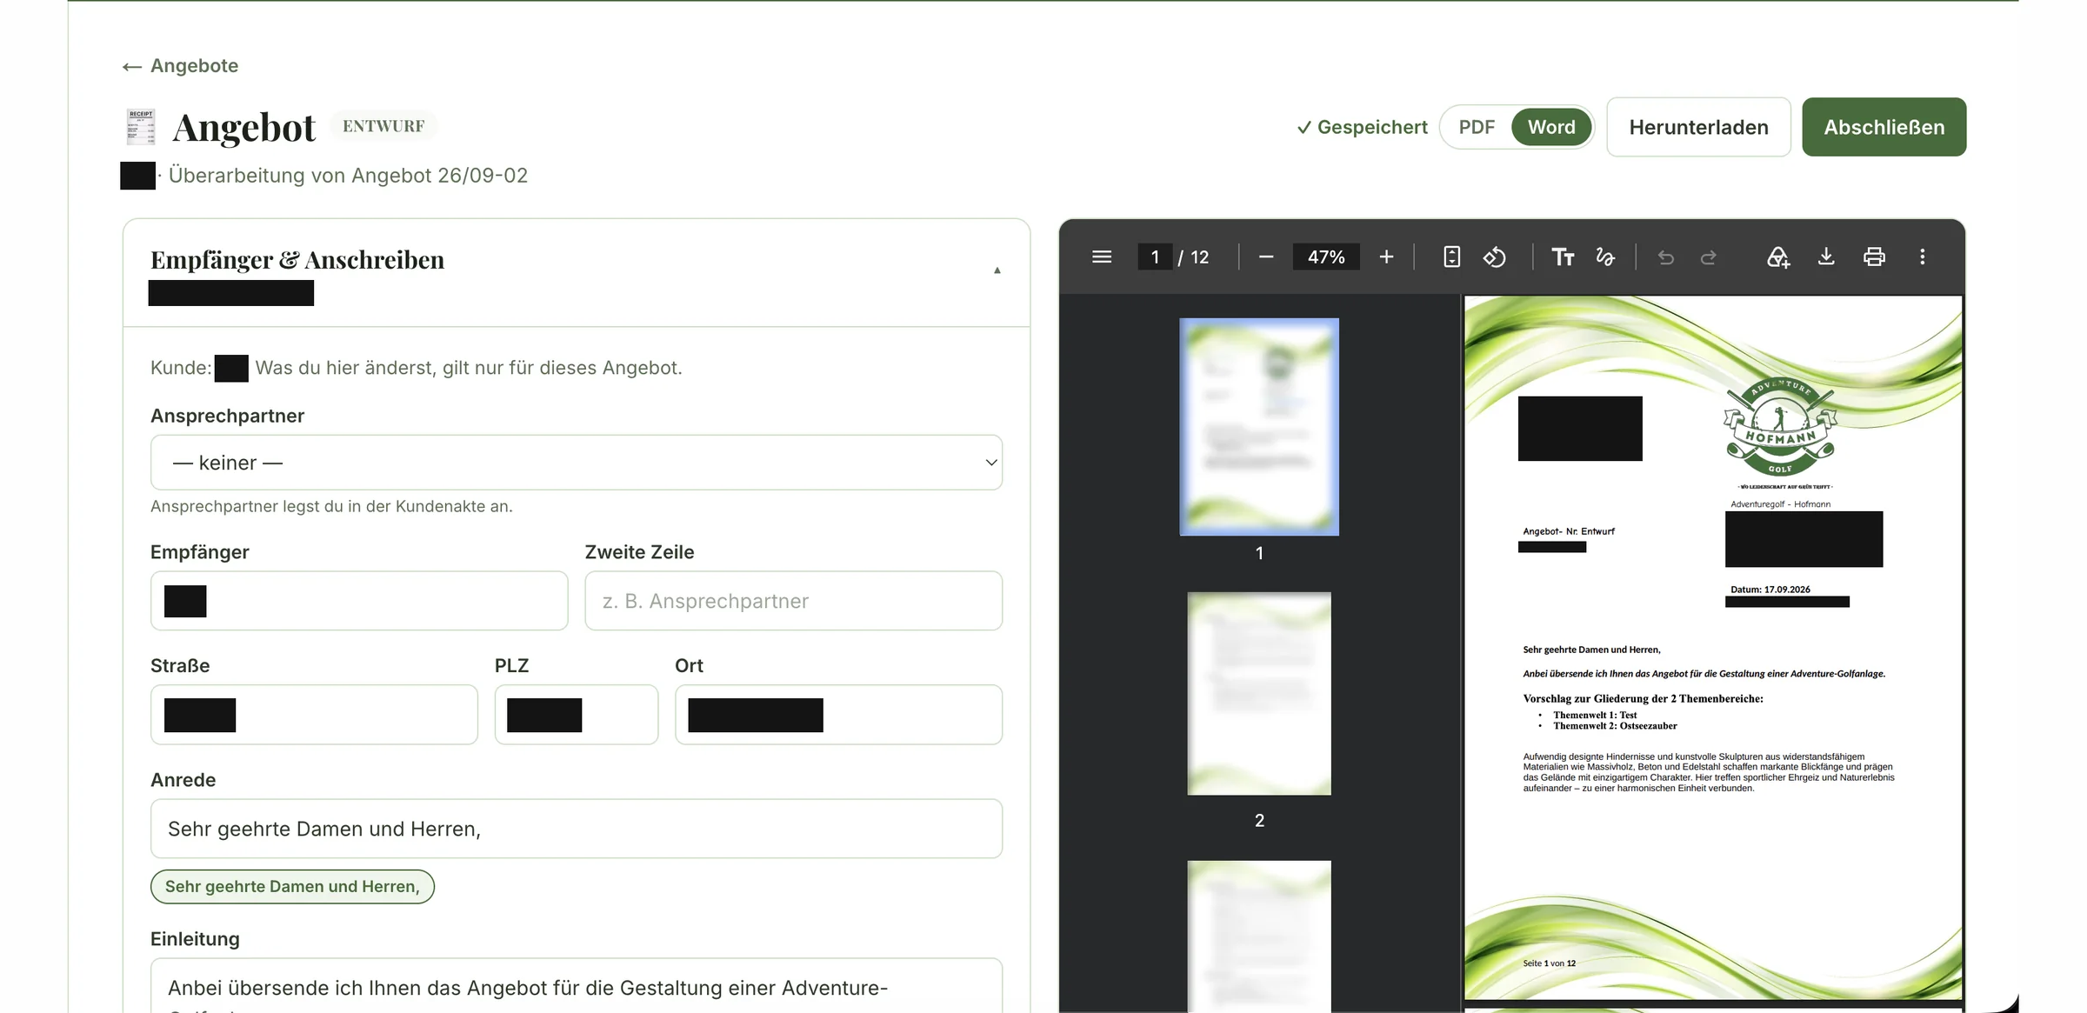Focus the Straße input field
2087x1013 pixels.
tap(314, 715)
